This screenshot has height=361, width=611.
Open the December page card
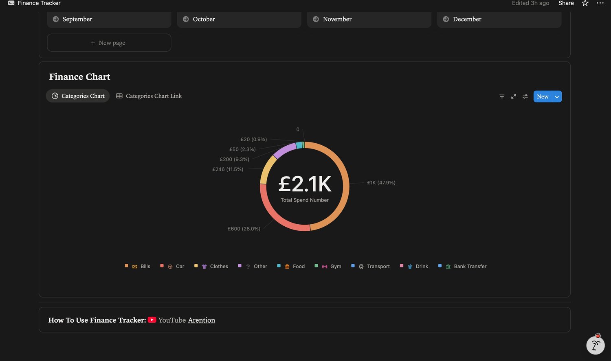click(x=499, y=19)
